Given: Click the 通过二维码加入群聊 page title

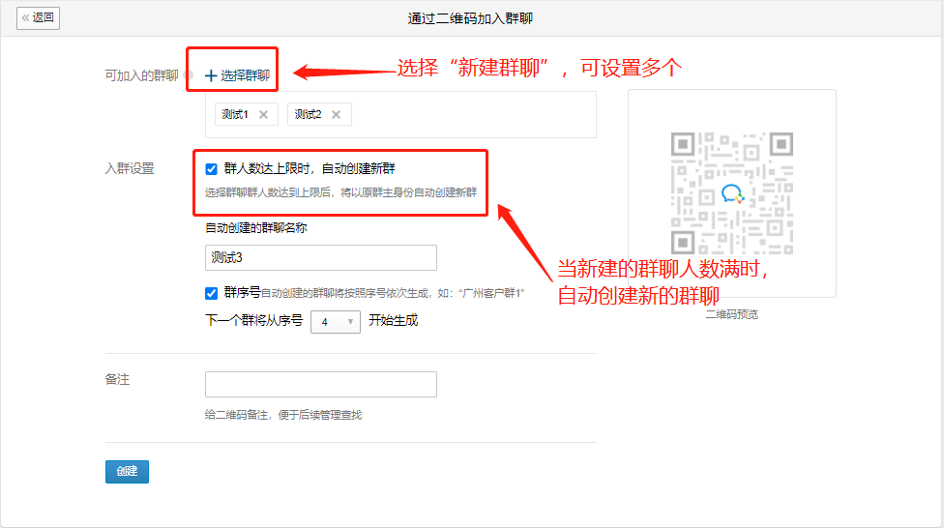Looking at the screenshot, I should pos(471,18).
